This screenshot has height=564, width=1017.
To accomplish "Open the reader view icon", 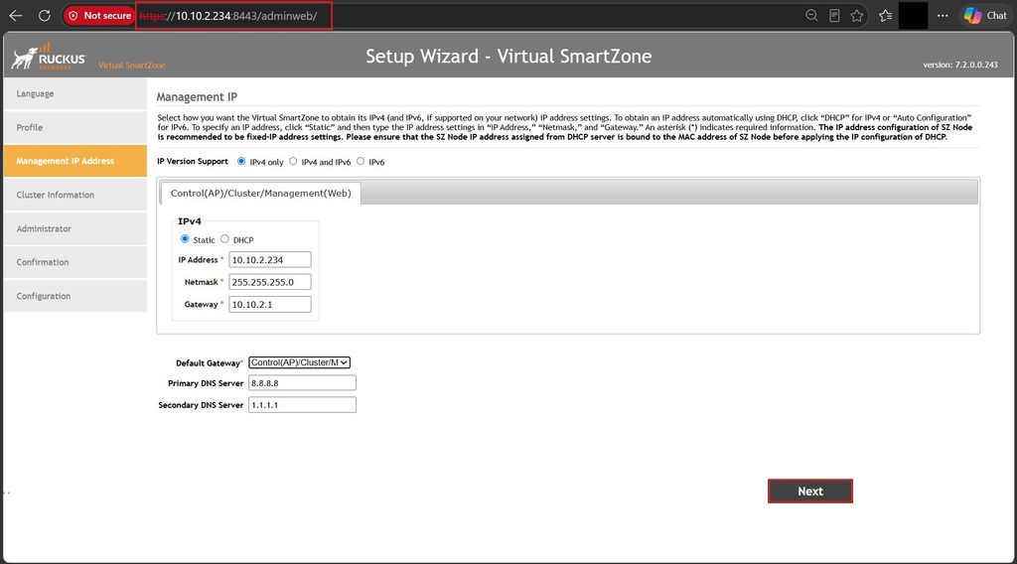I will [834, 16].
